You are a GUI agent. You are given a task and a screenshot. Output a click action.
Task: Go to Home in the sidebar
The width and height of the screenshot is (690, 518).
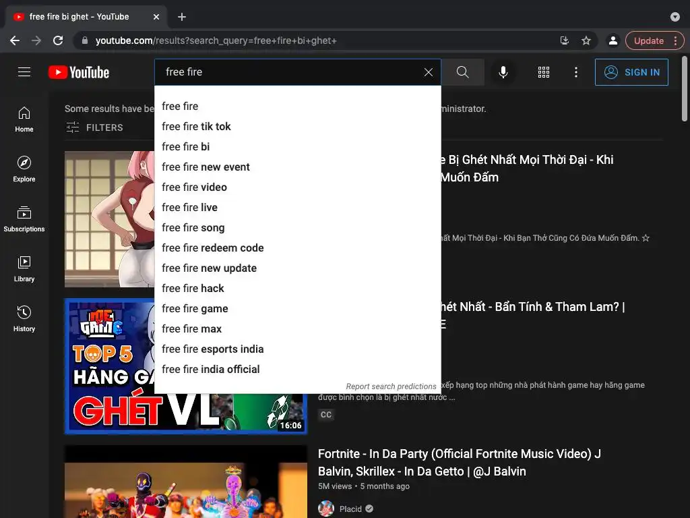[24, 119]
